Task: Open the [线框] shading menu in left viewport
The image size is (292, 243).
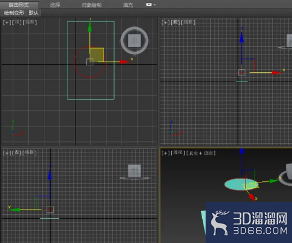Action: tap(29, 152)
